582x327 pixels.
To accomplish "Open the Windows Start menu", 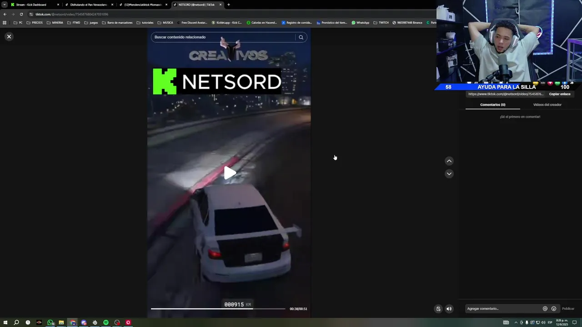I will tap(5, 322).
